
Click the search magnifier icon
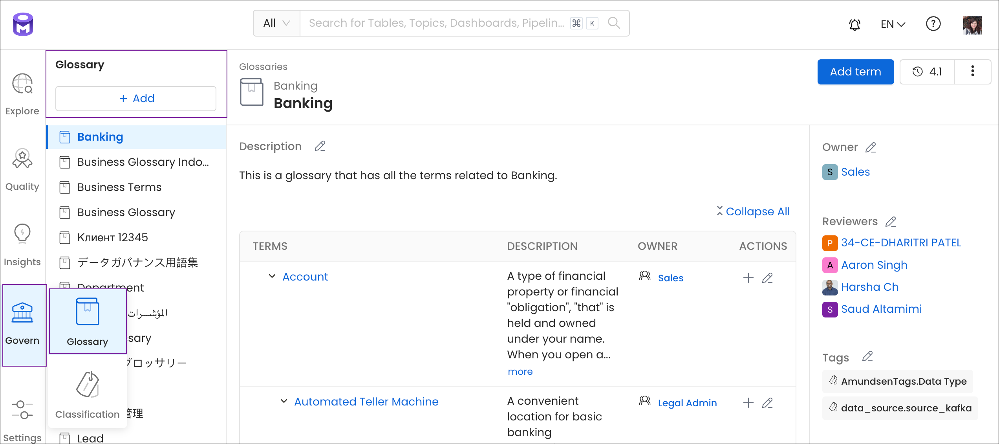point(614,23)
